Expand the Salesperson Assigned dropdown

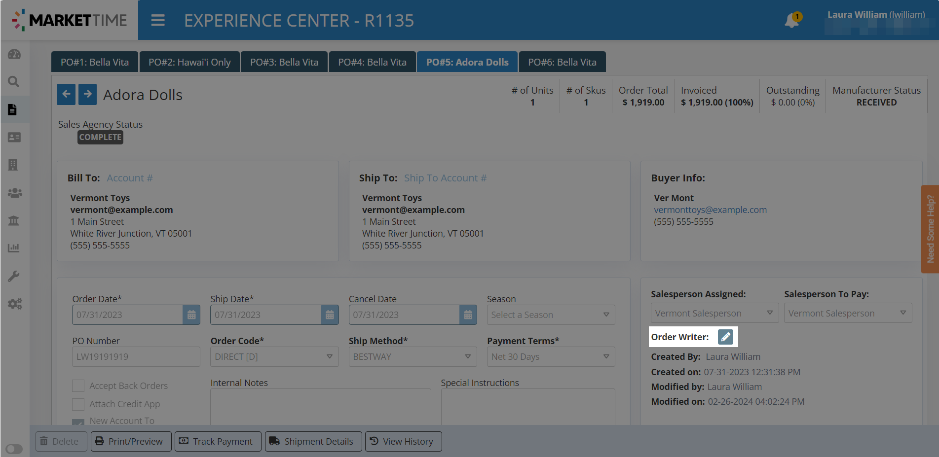[x=714, y=314]
